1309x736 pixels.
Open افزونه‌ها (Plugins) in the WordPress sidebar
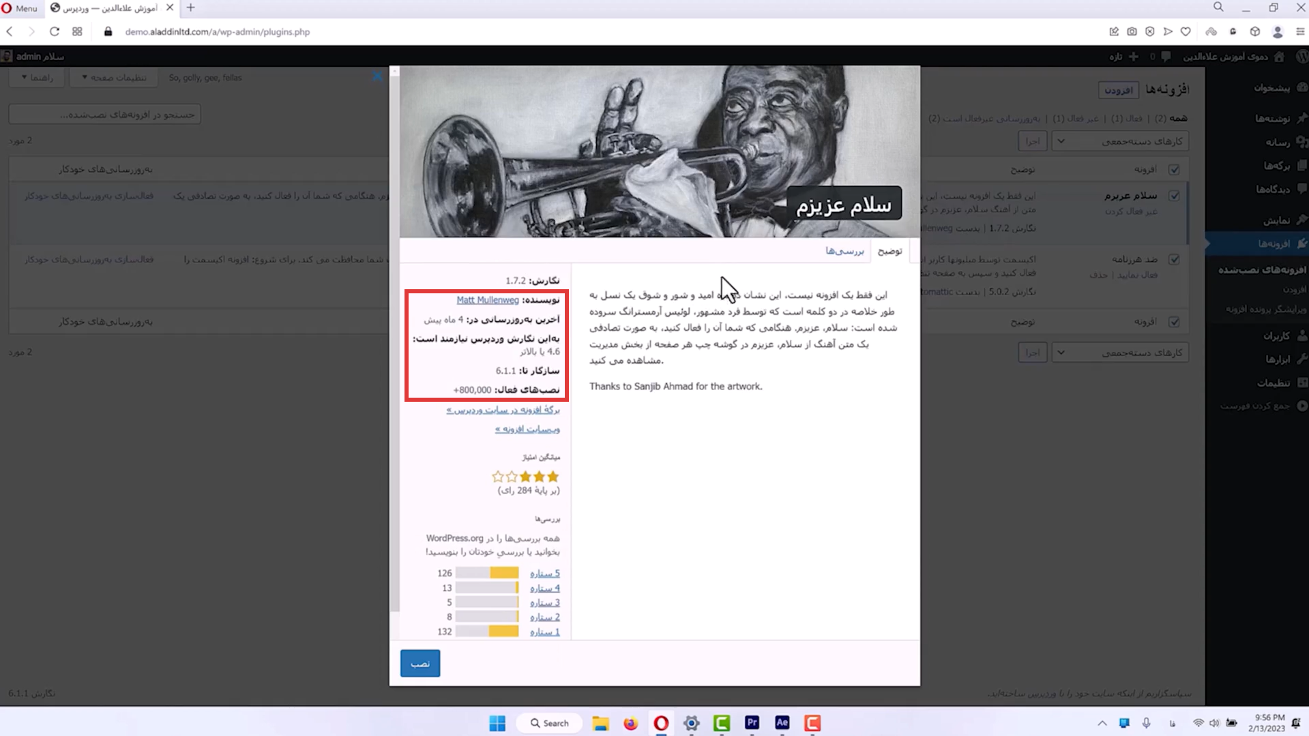point(1274,244)
